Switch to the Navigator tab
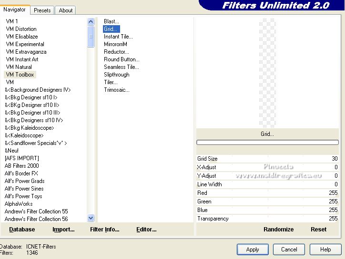 (14, 10)
